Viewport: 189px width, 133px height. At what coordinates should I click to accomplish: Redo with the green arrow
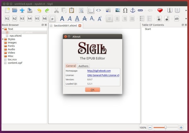click(x=47, y=10)
